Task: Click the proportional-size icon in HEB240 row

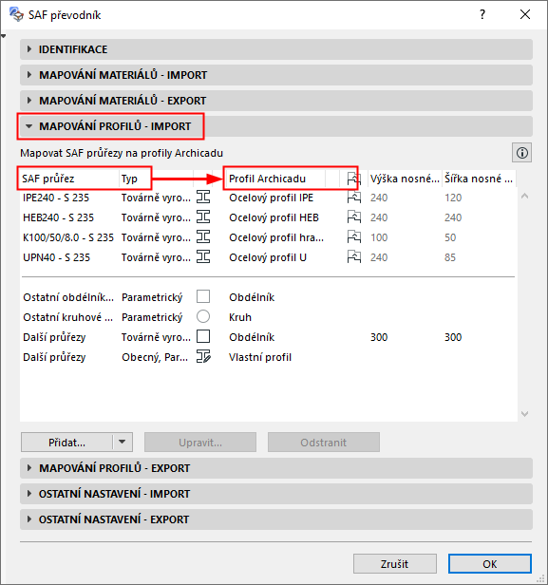Action: tap(353, 217)
